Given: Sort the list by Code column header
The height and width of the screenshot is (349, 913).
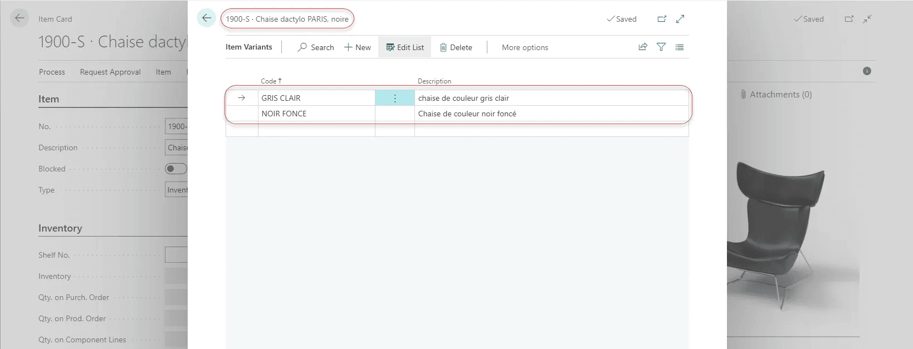Looking at the screenshot, I should [271, 81].
